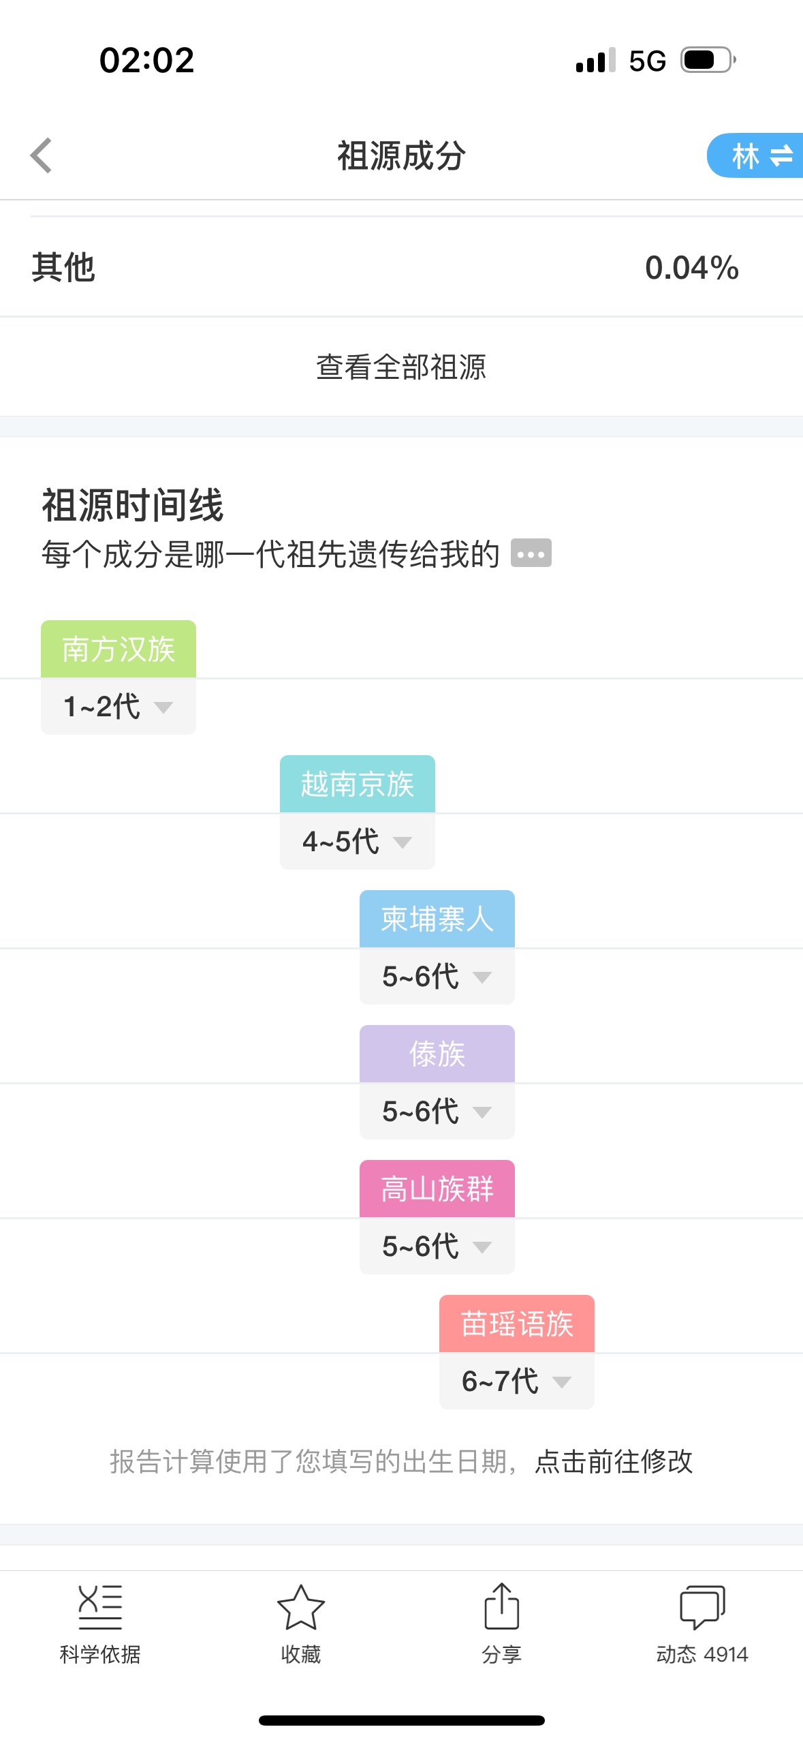Screen dimensions: 803x1742
Task: Expand the 柬埔寨人 5~6代 dropdown
Action: 437,976
